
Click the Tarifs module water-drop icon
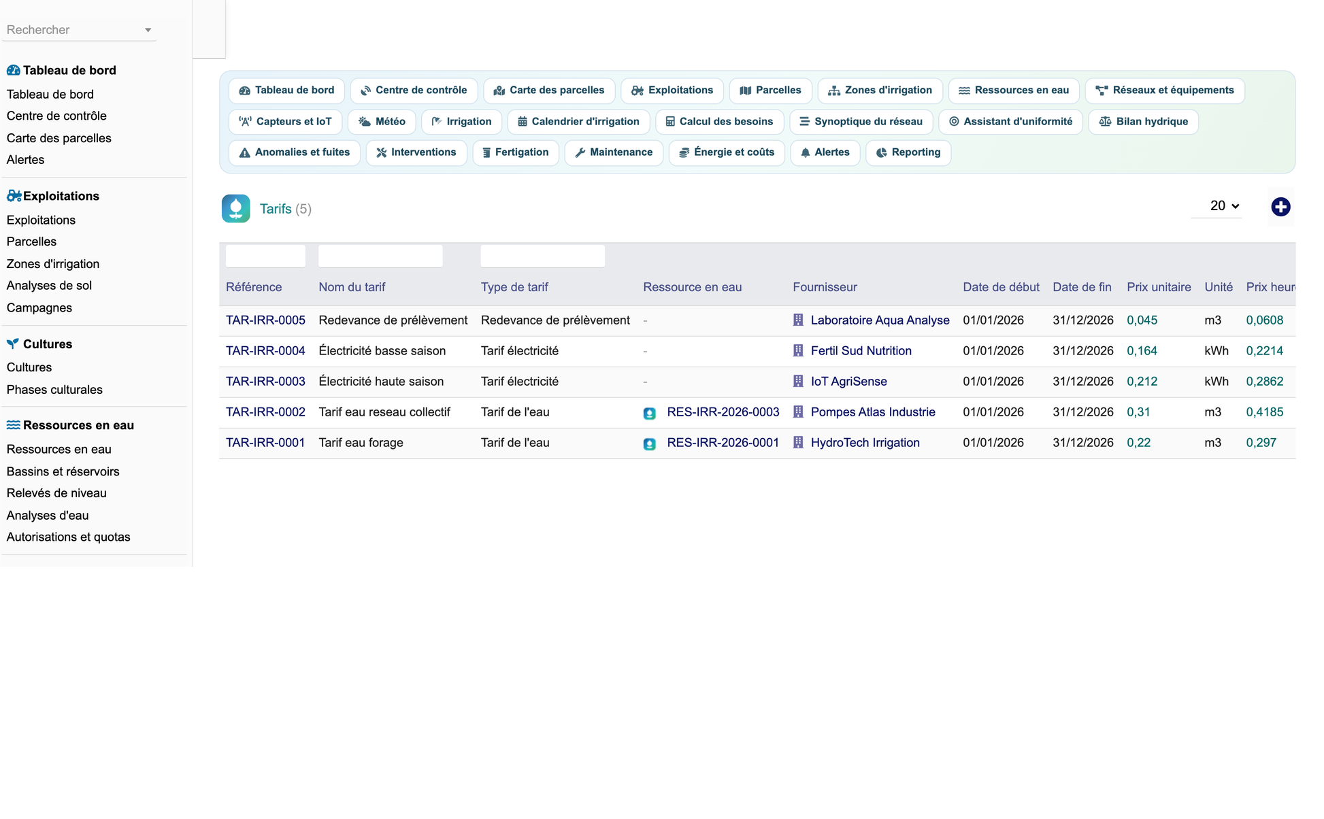pyautogui.click(x=235, y=209)
